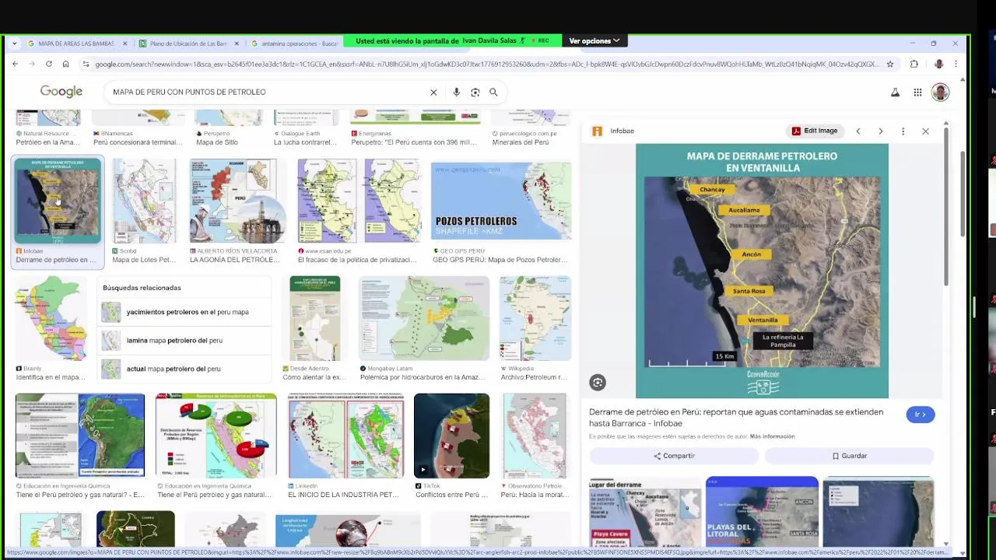
Task: Click Compartir share button
Action: pyautogui.click(x=674, y=456)
